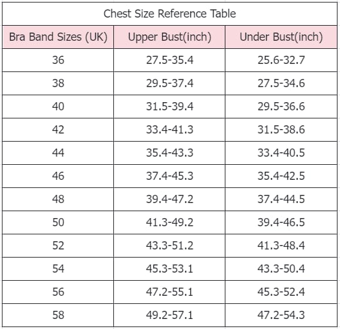Image resolution: width=340 pixels, height=329 pixels.
Task: Select the Bra Band Sizes (UK) header
Action: [x=58, y=37]
